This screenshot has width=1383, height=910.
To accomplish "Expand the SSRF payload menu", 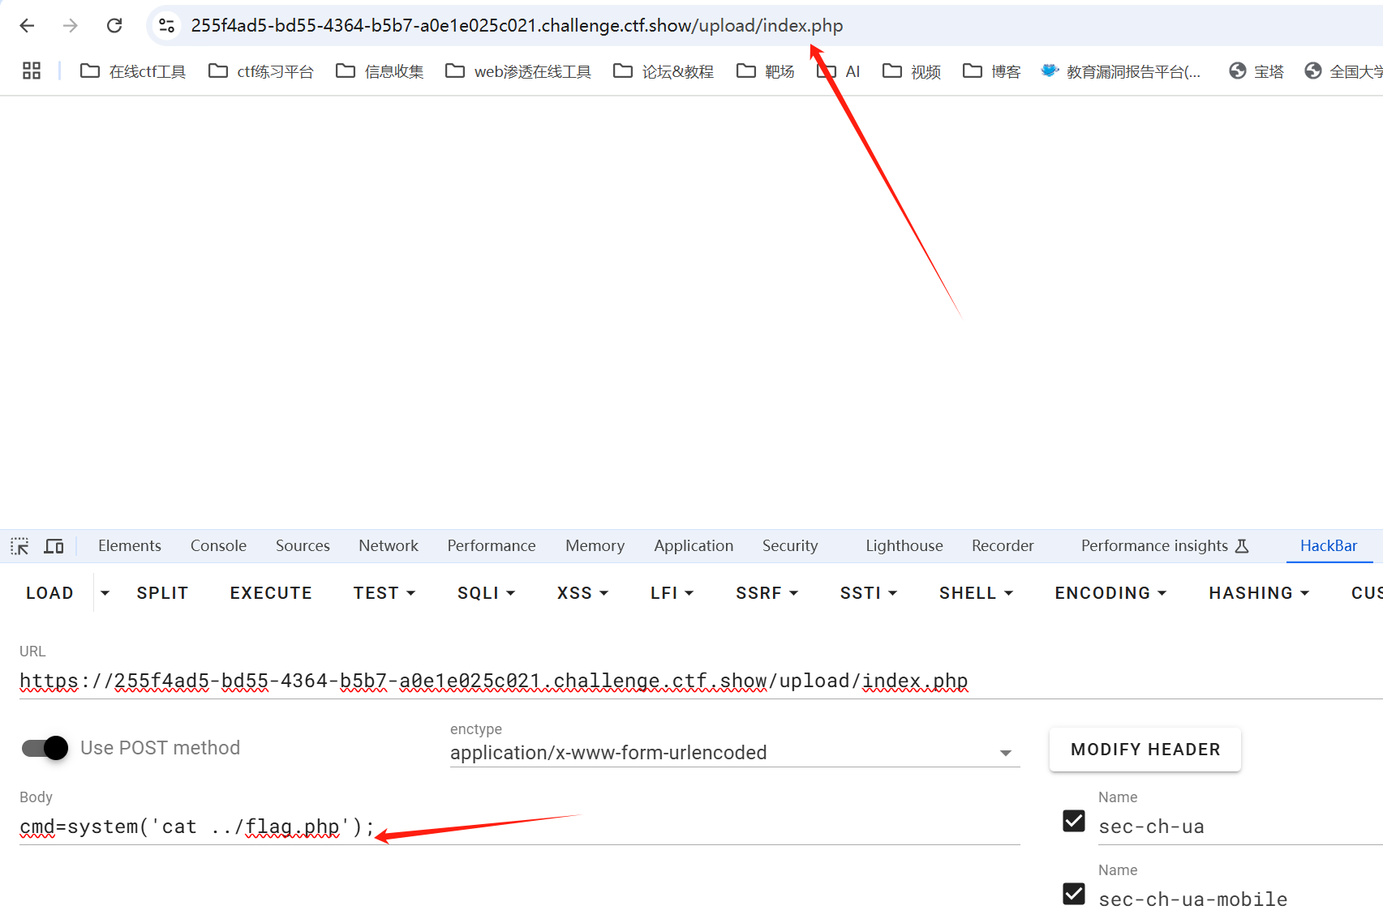I will pyautogui.click(x=767, y=593).
